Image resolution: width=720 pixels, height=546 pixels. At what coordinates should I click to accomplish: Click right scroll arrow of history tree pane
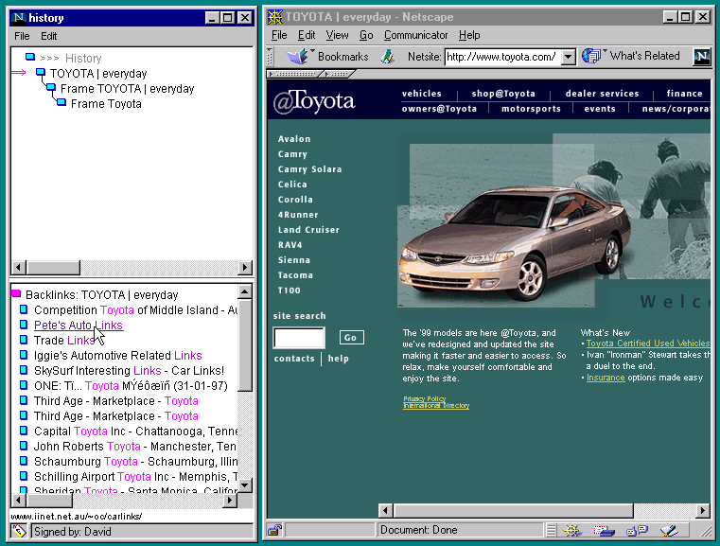click(x=245, y=267)
